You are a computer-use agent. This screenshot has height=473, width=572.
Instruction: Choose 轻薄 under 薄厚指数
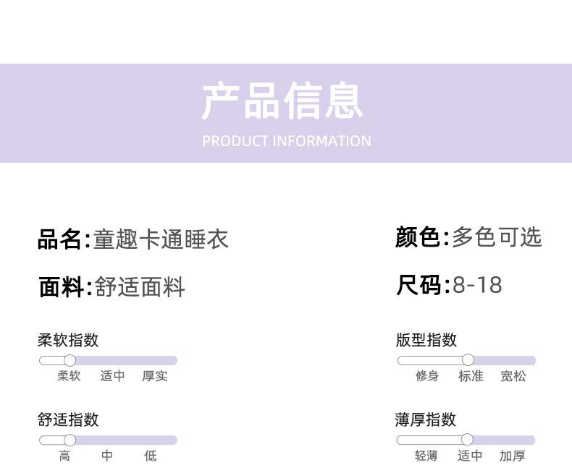pos(426,456)
